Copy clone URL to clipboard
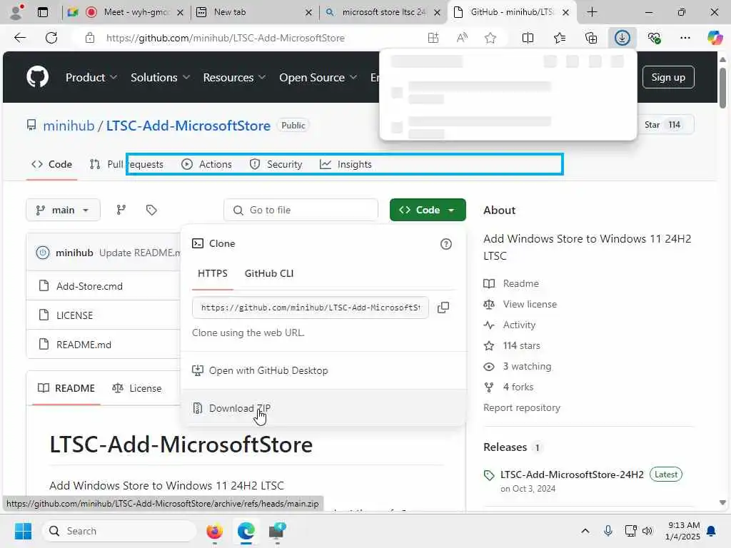This screenshot has height=548, width=731. (443, 308)
